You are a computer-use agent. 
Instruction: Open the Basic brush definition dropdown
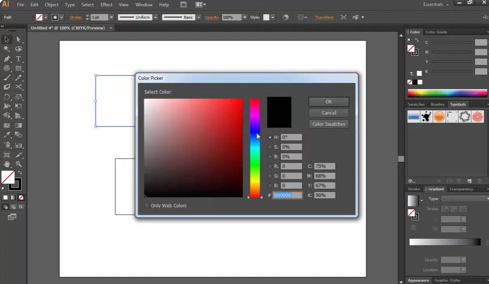pyautogui.click(x=199, y=17)
